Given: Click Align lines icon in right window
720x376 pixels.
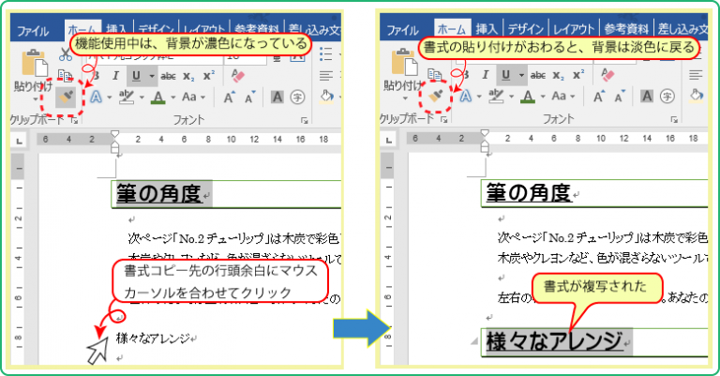Looking at the screenshot, I should pyautogui.click(x=696, y=75).
